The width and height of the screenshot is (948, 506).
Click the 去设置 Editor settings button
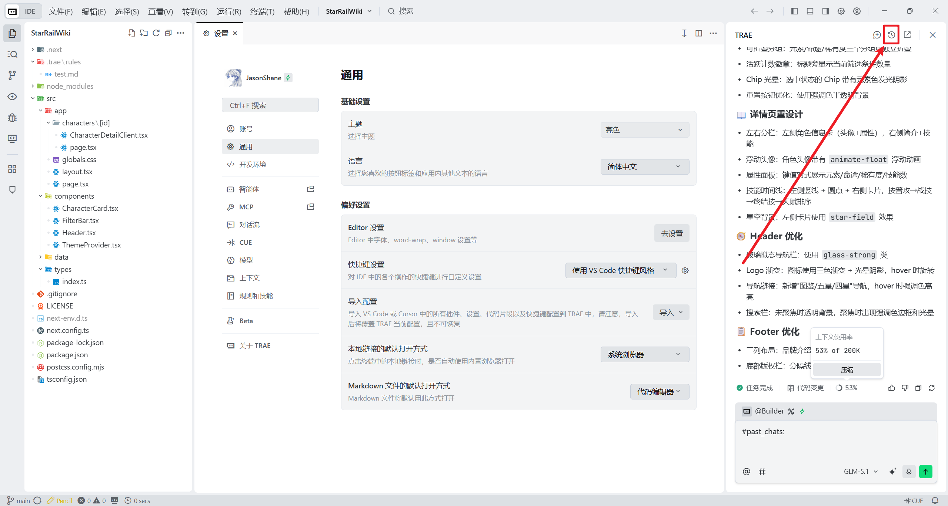(x=672, y=233)
